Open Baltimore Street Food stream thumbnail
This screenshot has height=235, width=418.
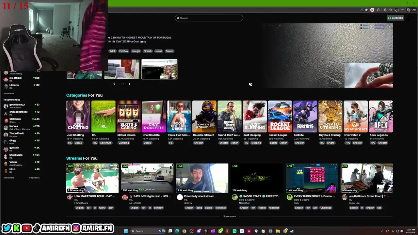367,178
